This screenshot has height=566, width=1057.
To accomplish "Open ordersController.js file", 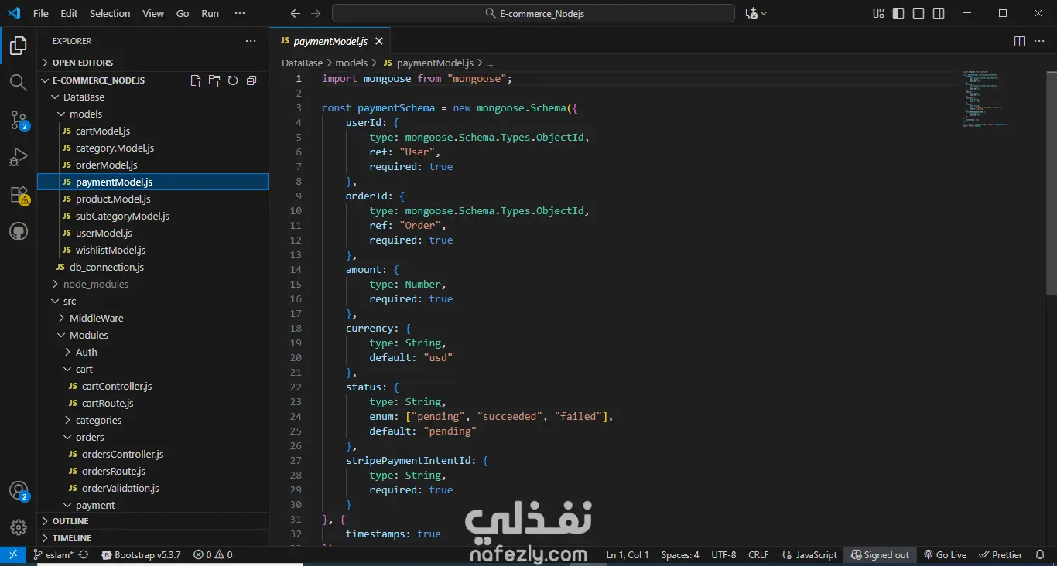I will (153, 455).
